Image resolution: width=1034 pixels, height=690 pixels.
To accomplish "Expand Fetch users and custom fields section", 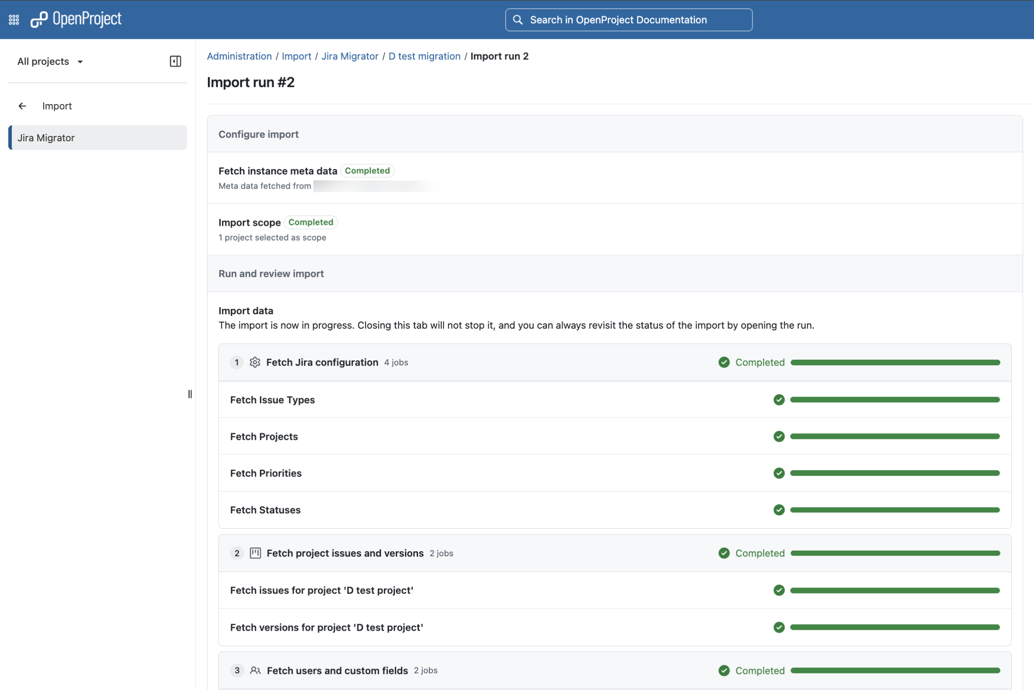I will coord(615,671).
